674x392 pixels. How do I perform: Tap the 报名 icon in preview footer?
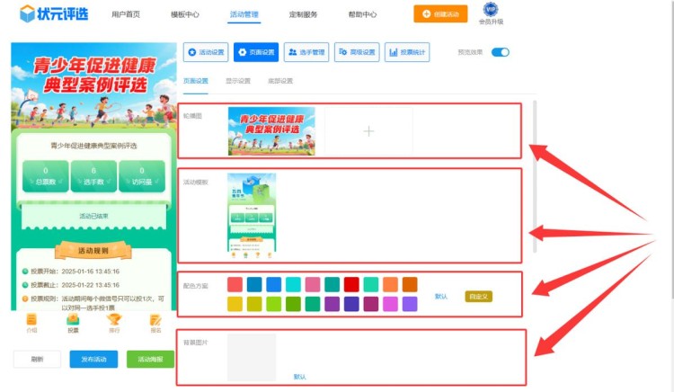[155, 320]
